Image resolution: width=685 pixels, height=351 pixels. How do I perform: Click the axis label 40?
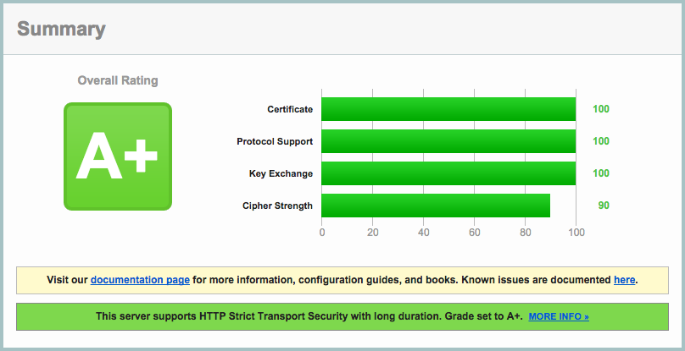423,233
